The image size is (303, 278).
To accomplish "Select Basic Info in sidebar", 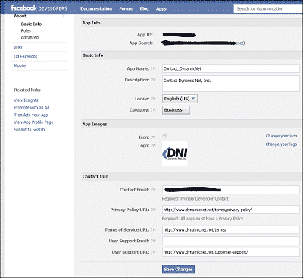I will click(31, 24).
